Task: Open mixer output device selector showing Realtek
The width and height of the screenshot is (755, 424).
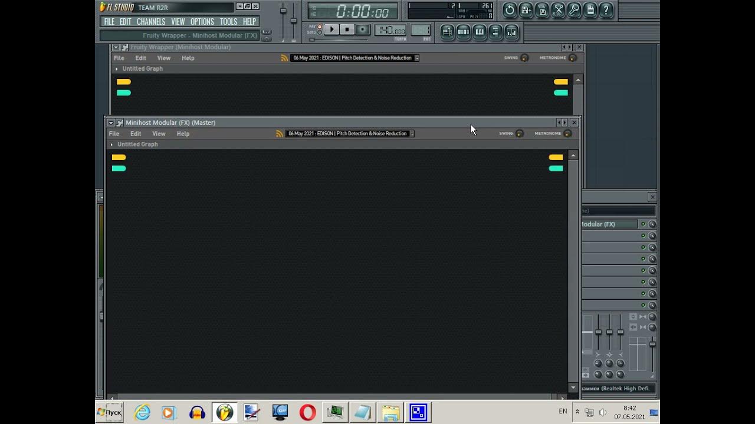Action: 619,389
